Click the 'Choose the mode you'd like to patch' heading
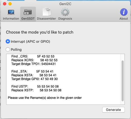The image size is (131, 119). click(x=40, y=32)
